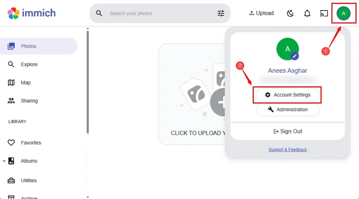
Task: Sign Out of the account
Action: (x=287, y=131)
